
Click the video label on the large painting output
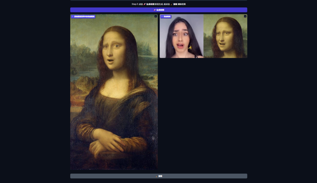(83, 16)
